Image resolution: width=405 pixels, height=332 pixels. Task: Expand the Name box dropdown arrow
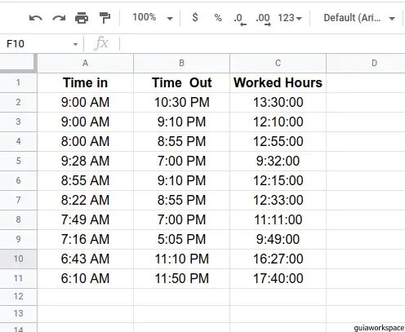tap(75, 44)
